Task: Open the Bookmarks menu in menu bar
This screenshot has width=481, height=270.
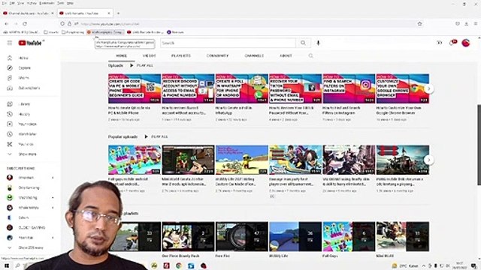Action: point(47,3)
